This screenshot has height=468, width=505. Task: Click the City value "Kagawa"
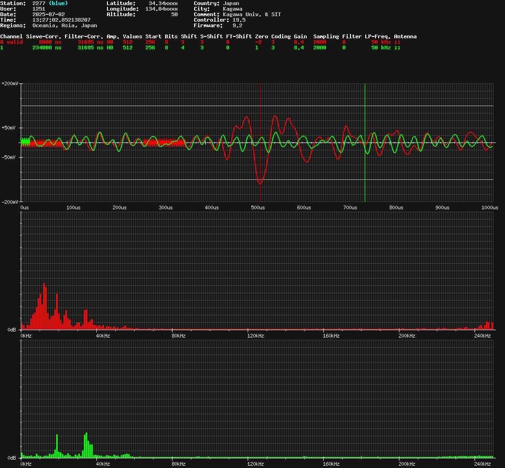[232, 9]
